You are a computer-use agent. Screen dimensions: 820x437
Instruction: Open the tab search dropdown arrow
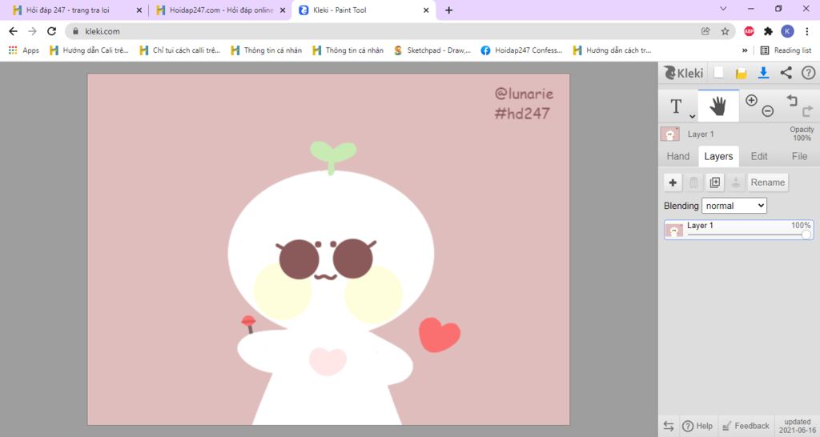tap(723, 8)
